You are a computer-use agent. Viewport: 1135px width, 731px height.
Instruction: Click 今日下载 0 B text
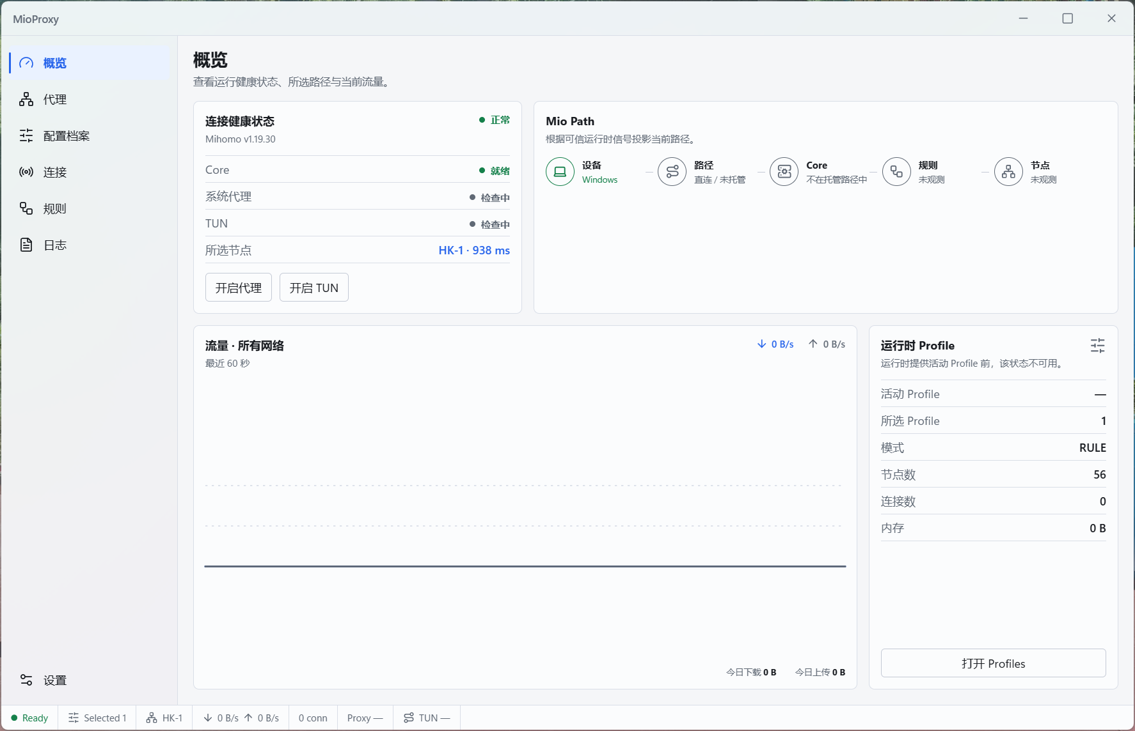coord(751,672)
